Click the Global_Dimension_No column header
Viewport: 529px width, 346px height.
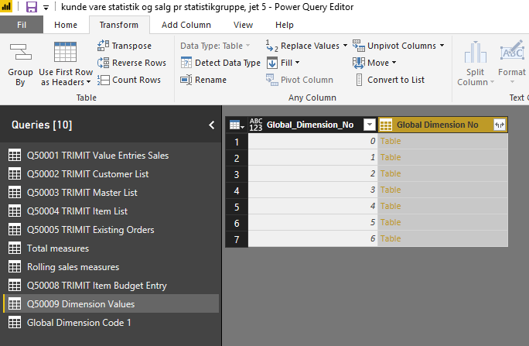[310, 125]
